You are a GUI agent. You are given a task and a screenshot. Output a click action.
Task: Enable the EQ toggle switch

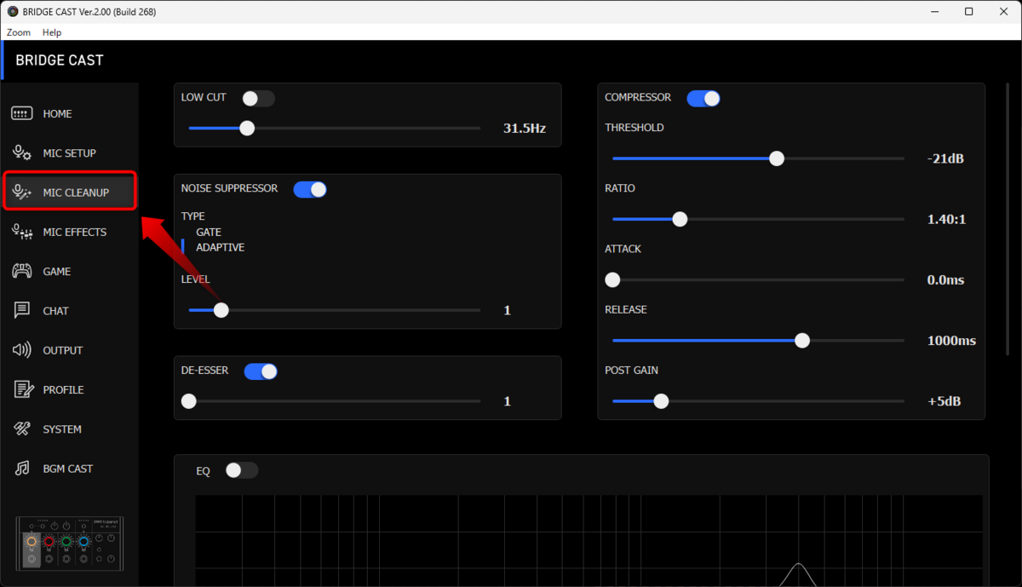pos(241,470)
